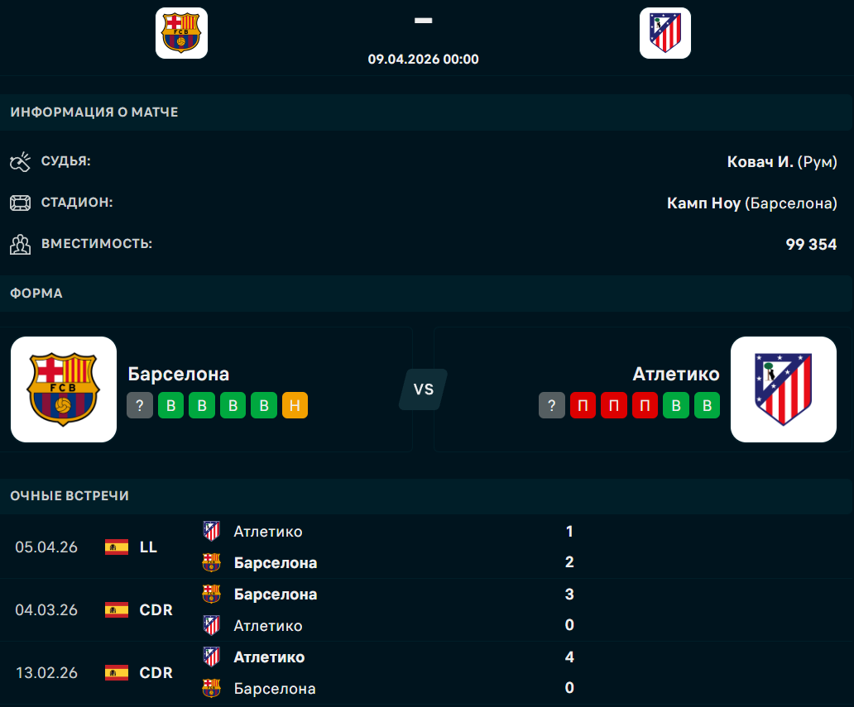Click the Barcelona crest in the header
This screenshot has width=854, height=707.
tap(181, 33)
